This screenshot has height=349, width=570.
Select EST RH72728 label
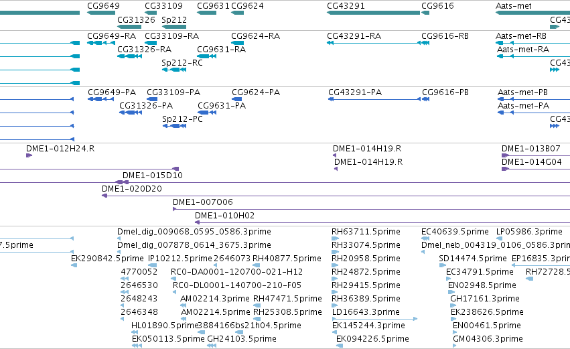coord(548,272)
